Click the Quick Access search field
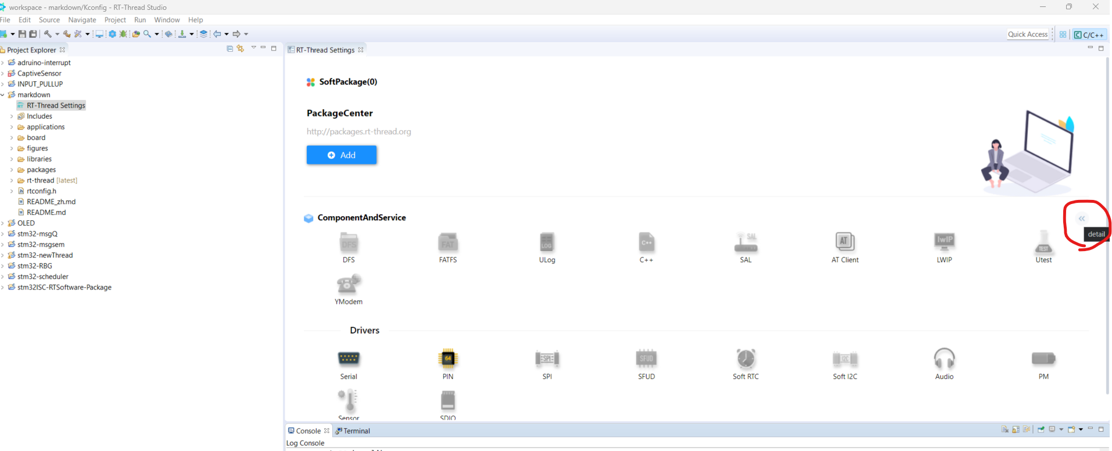Image resolution: width=1112 pixels, height=451 pixels. (x=1027, y=34)
